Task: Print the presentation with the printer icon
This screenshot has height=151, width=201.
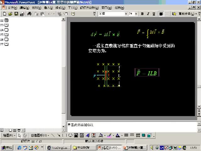Action: [x=29, y=14]
